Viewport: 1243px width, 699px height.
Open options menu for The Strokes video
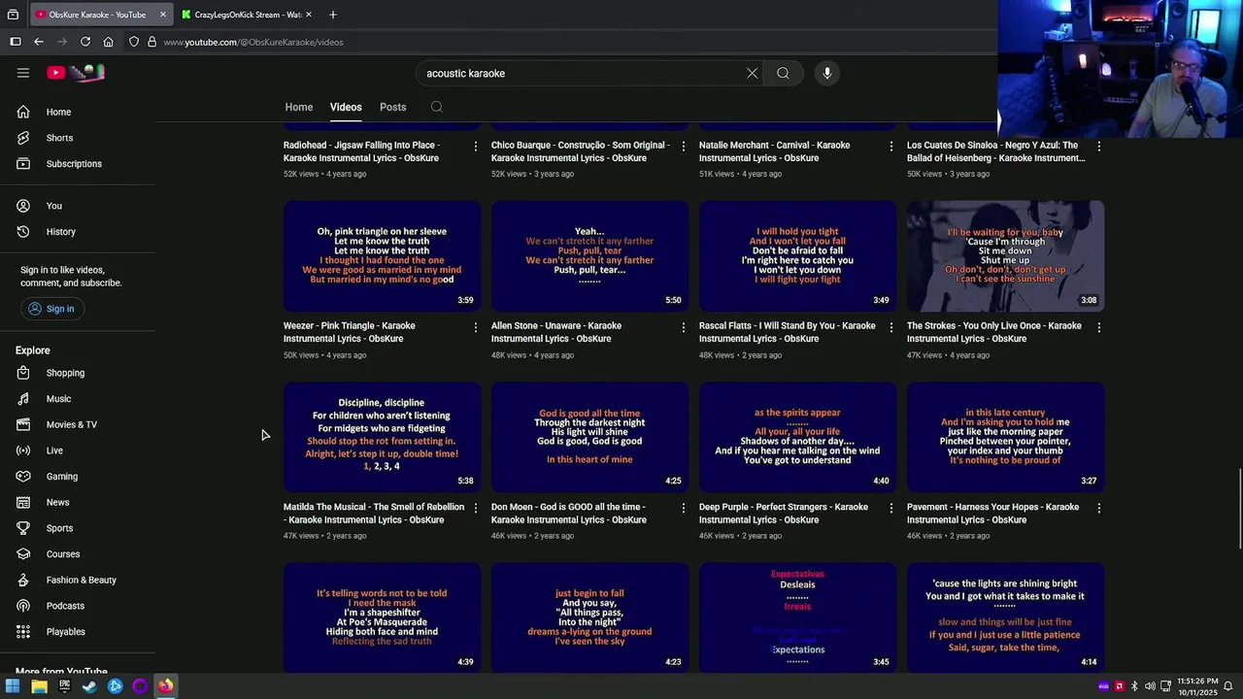point(1098,328)
